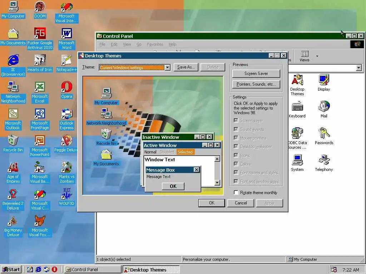This screenshot has height=274, width=366.
Task: Toggle the Font and window sizes checkbox
Action: point(236,181)
